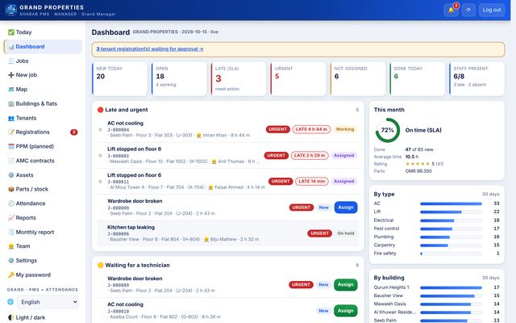Click the Jobs list icon
Screen dimensions: 516x323
(x=11, y=61)
